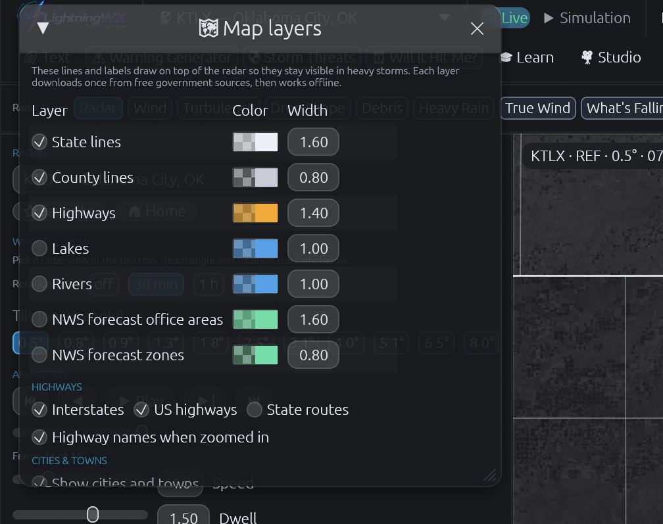Edit the State lines width field
663x524 pixels.
pos(313,142)
